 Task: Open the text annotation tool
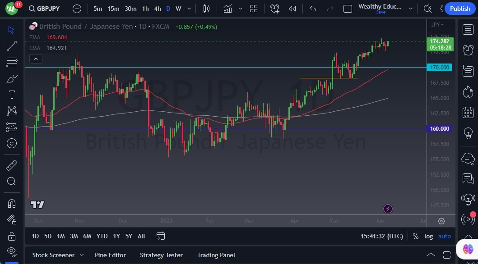[x=11, y=94]
